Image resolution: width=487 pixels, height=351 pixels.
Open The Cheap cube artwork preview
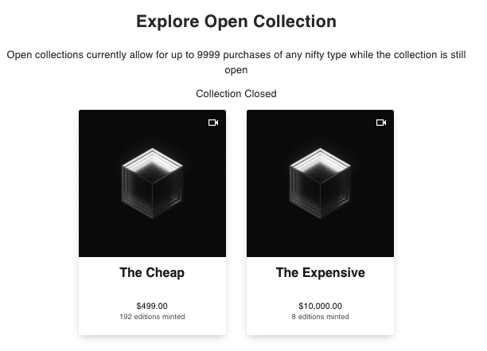[x=152, y=184]
